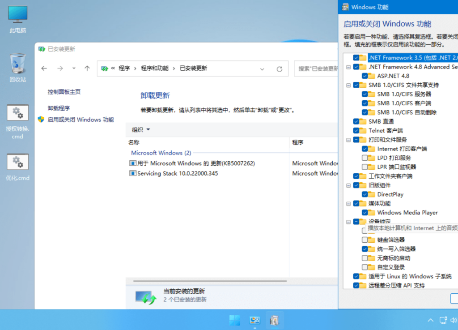Uncheck Telnet 客户端 checkbox

pyautogui.click(x=356, y=130)
